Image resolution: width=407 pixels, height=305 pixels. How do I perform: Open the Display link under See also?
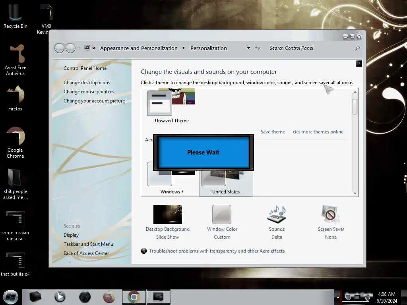71,235
